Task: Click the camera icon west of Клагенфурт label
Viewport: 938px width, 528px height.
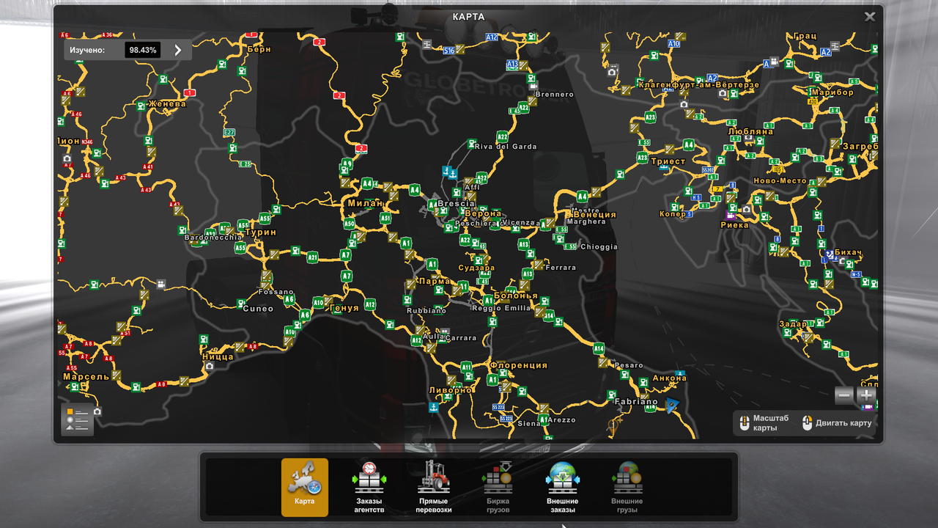Action: (x=612, y=71)
